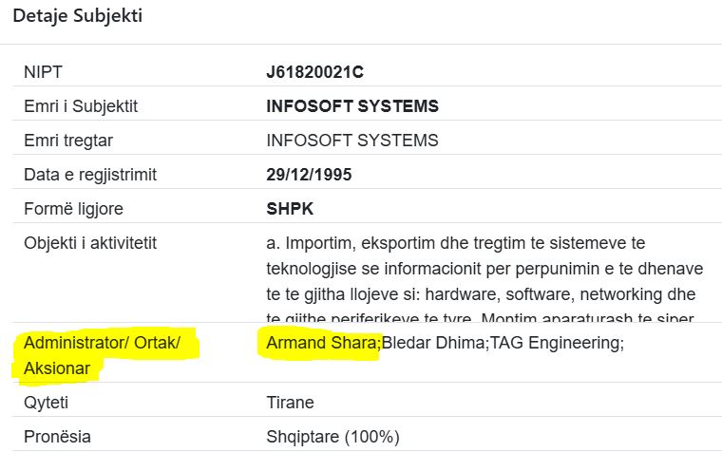Click the activity description paragraph text
Viewport: 722px width, 452px height.
coord(483,270)
